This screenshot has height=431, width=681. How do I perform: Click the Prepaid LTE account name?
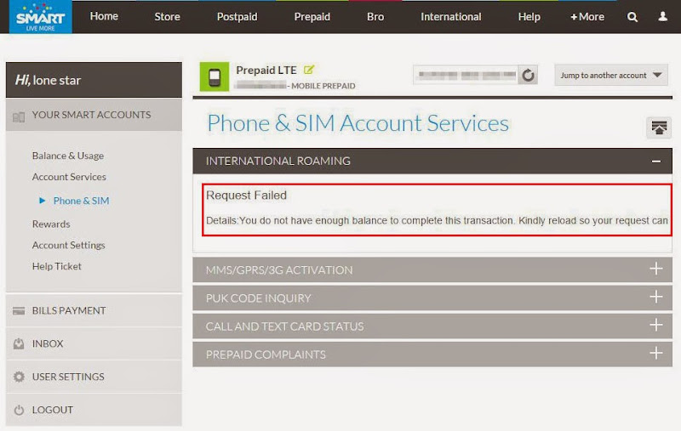266,70
